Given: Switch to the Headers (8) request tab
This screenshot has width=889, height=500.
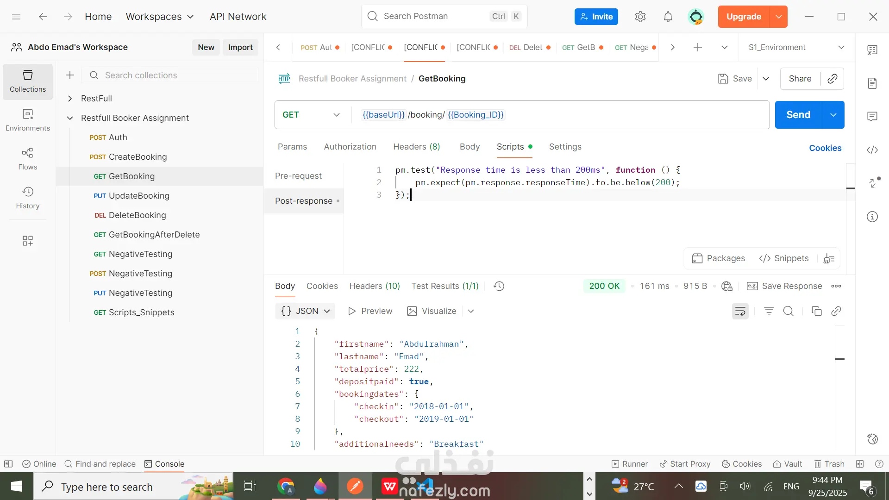Looking at the screenshot, I should (x=416, y=147).
